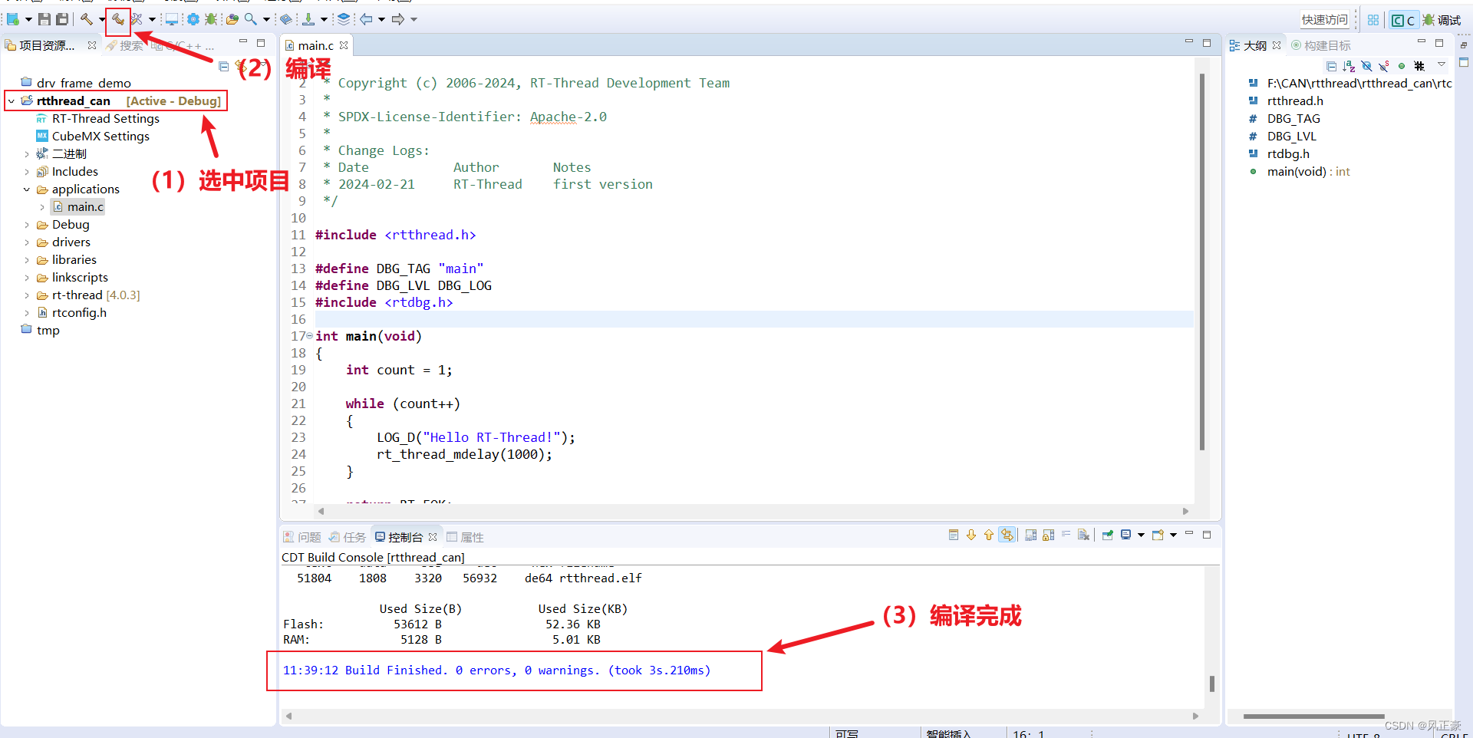Viewport: 1473px width, 738px height.
Task: Click the Open Element folder icon
Action: click(232, 19)
